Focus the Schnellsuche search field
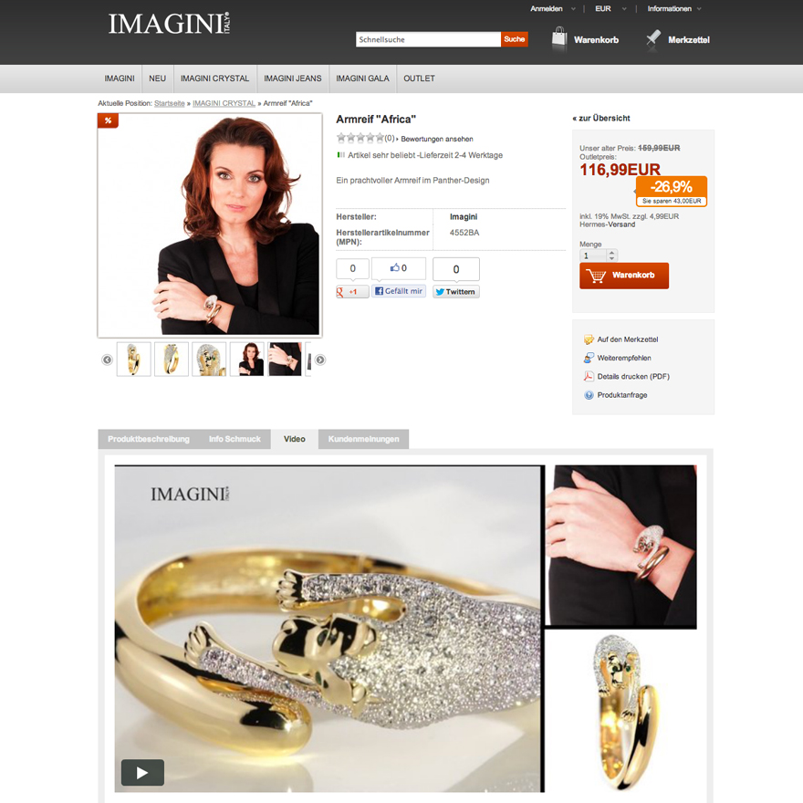 (428, 39)
